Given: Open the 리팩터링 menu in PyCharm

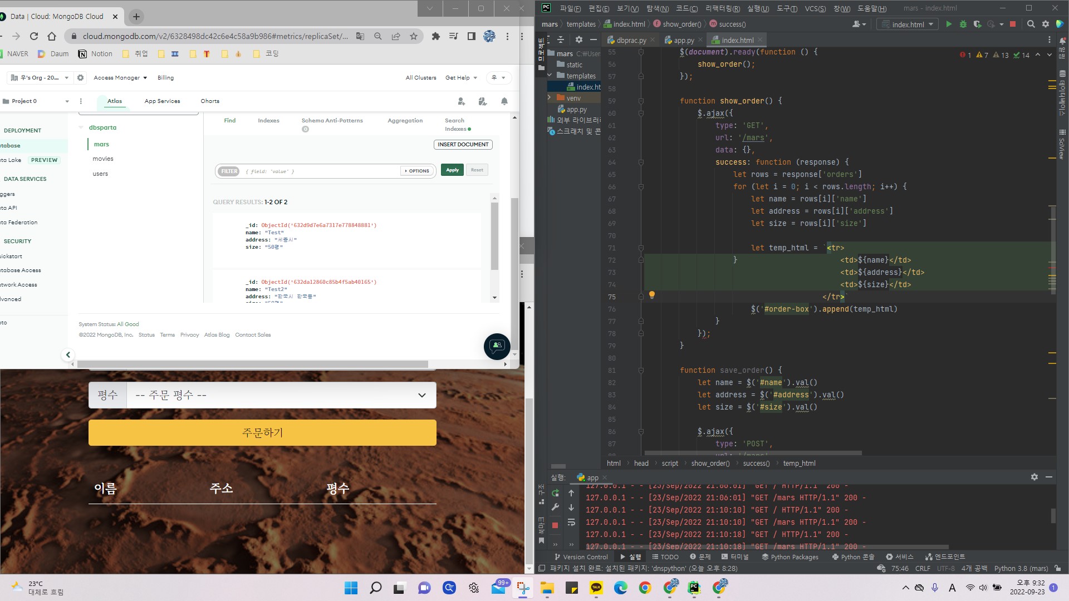Looking at the screenshot, I should (x=723, y=8).
